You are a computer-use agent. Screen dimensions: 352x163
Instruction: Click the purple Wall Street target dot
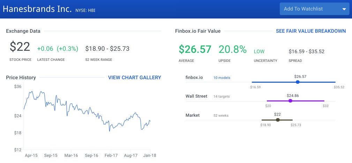(290, 101)
